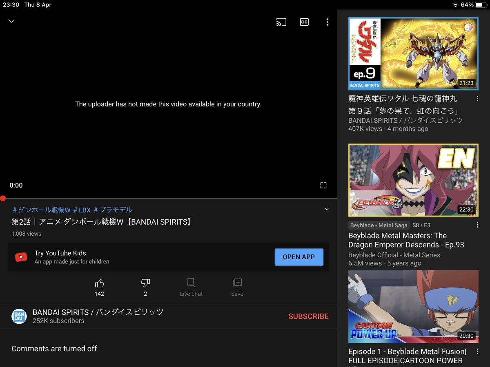Viewport: 490px width, 367px height.
Task: Subscribe to the BANDAI SPIRITS channel
Action: (x=309, y=316)
